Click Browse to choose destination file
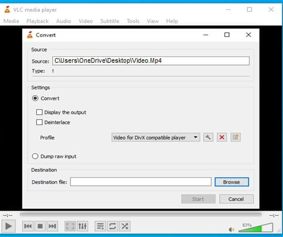283x237 pixels. pyautogui.click(x=231, y=182)
